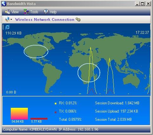Screen dimensions: 153x135
Task: Click the Help question mark icon
Action: 46,12
